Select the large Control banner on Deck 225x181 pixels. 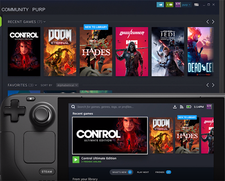point(110,136)
